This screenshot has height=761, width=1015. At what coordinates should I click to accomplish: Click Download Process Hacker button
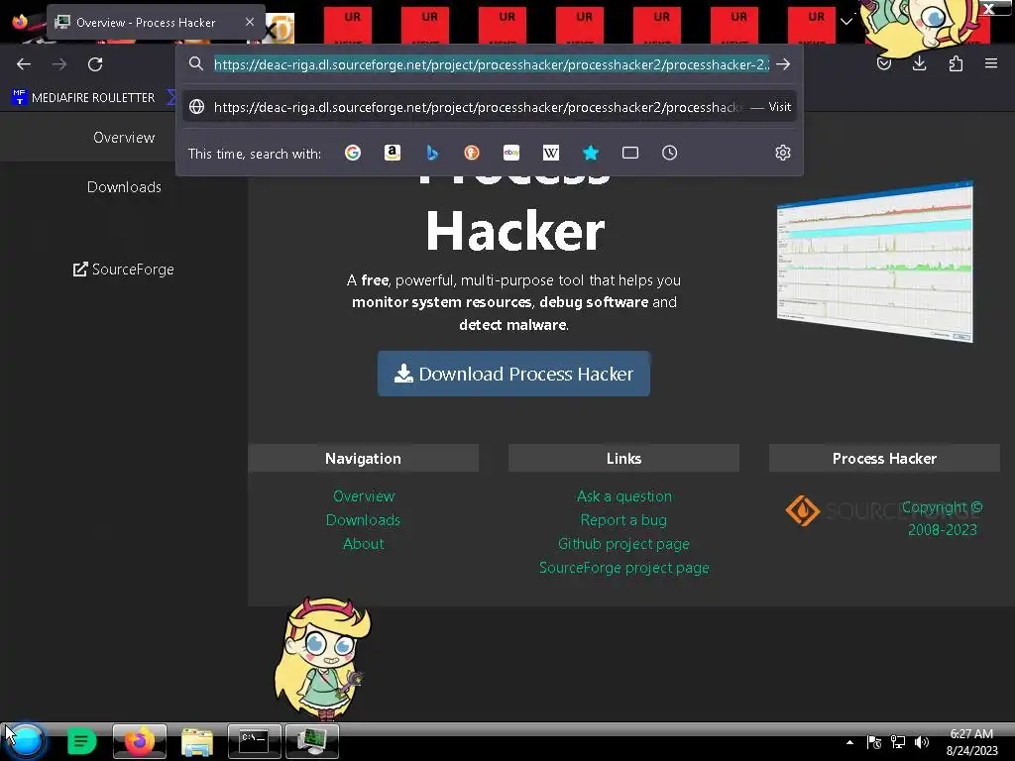point(513,374)
